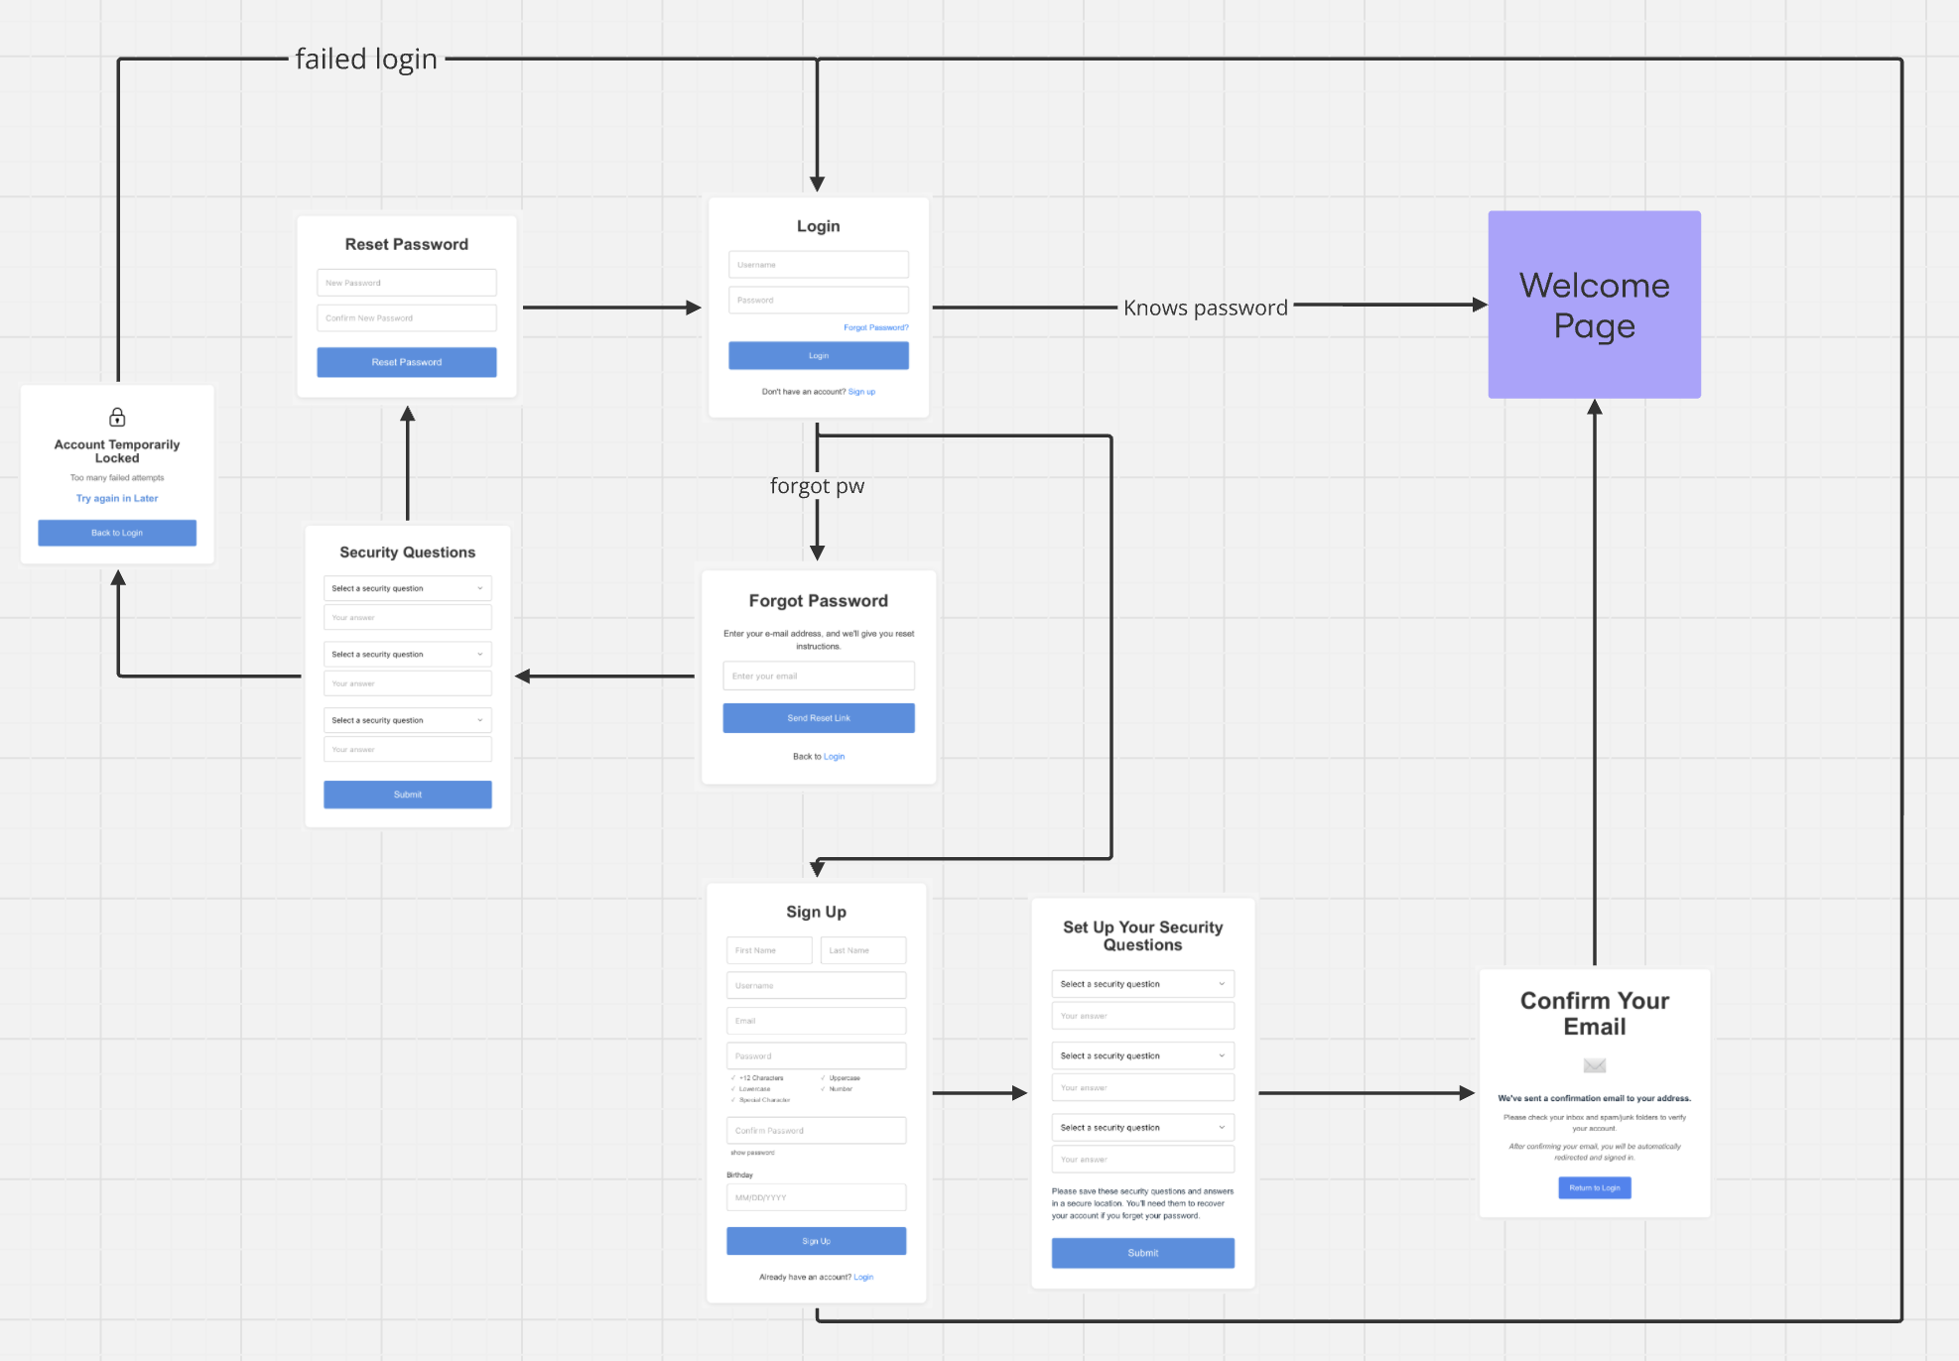The image size is (1959, 1361).
Task: Open the third security question dropdown on Set Up panel
Action: tap(1142, 1127)
